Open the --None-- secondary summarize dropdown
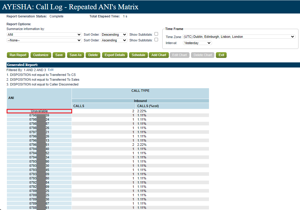 (44, 40)
